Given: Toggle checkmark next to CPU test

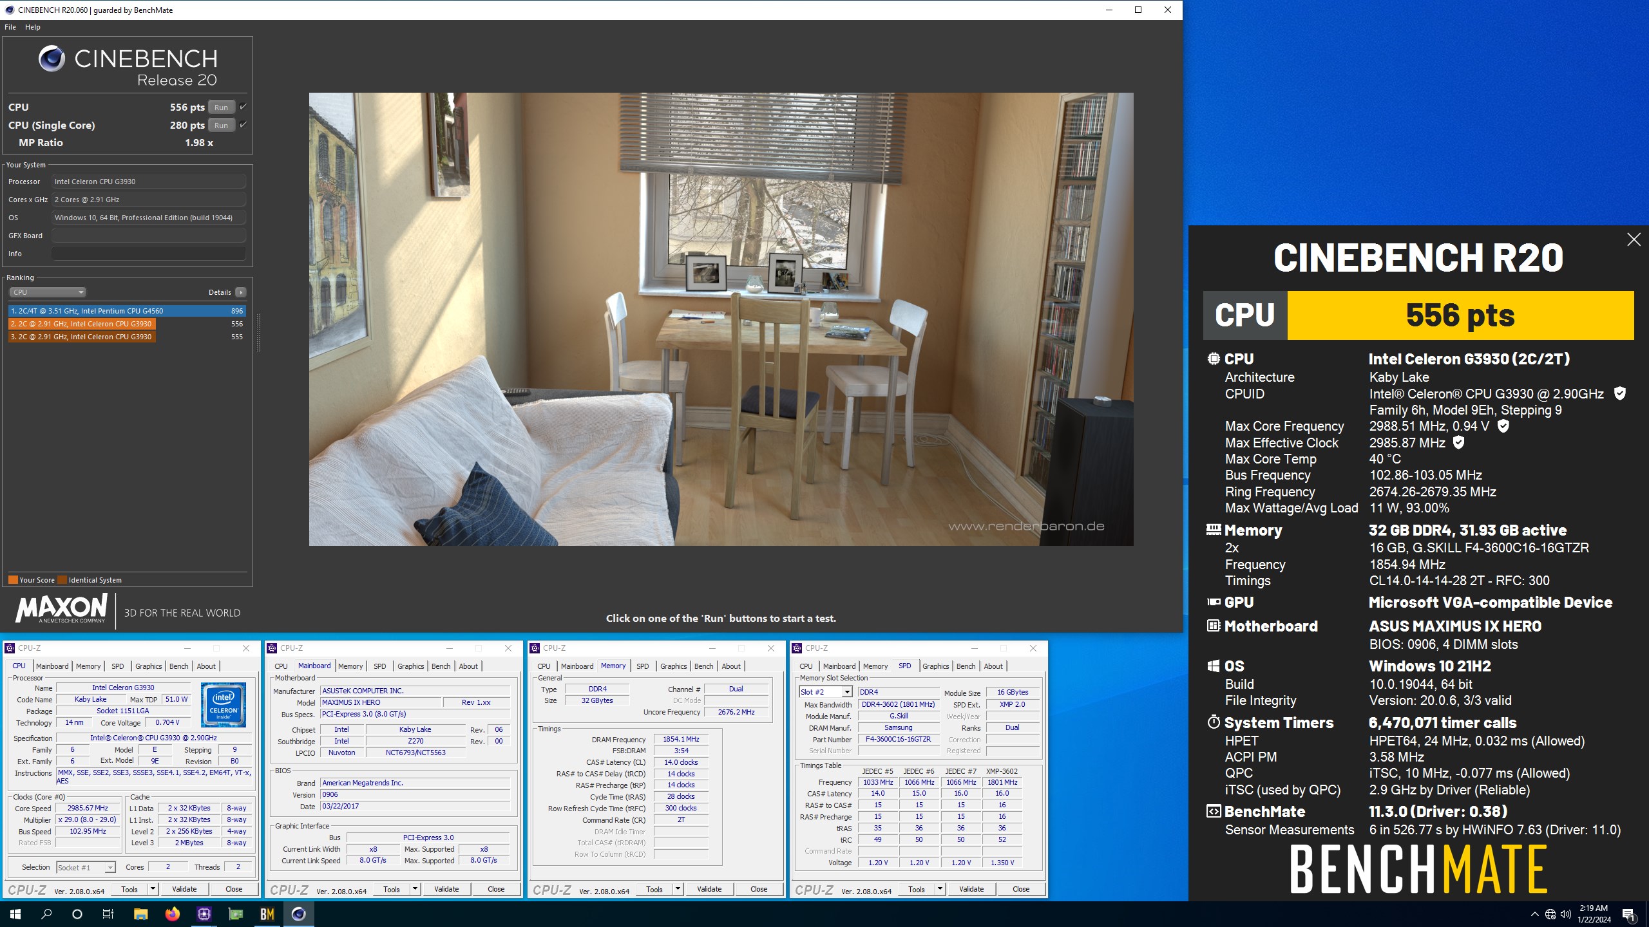Looking at the screenshot, I should point(243,107).
